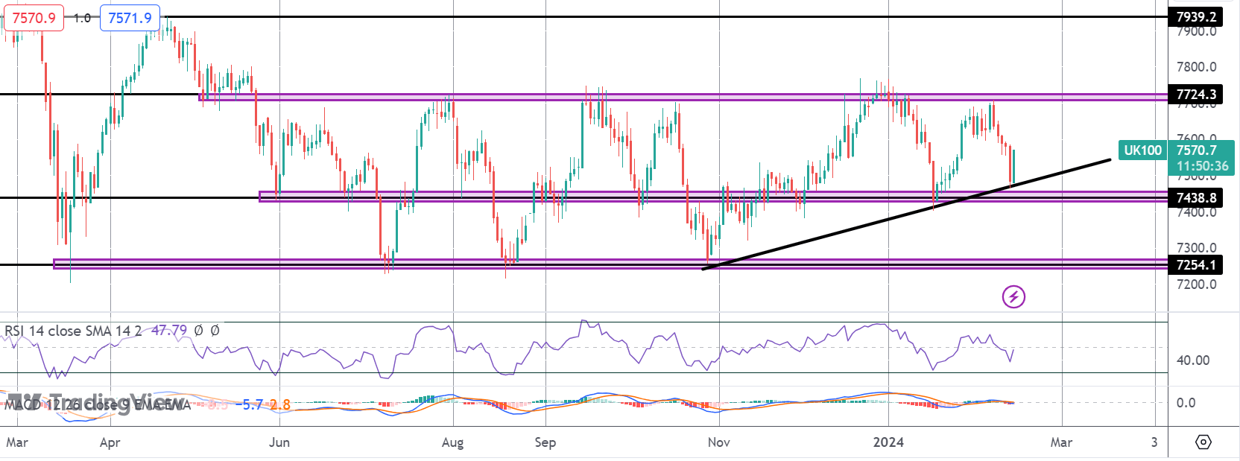This screenshot has height=461, width=1240.
Task: Click the 7200.0 price axis label
Action: point(1197,284)
